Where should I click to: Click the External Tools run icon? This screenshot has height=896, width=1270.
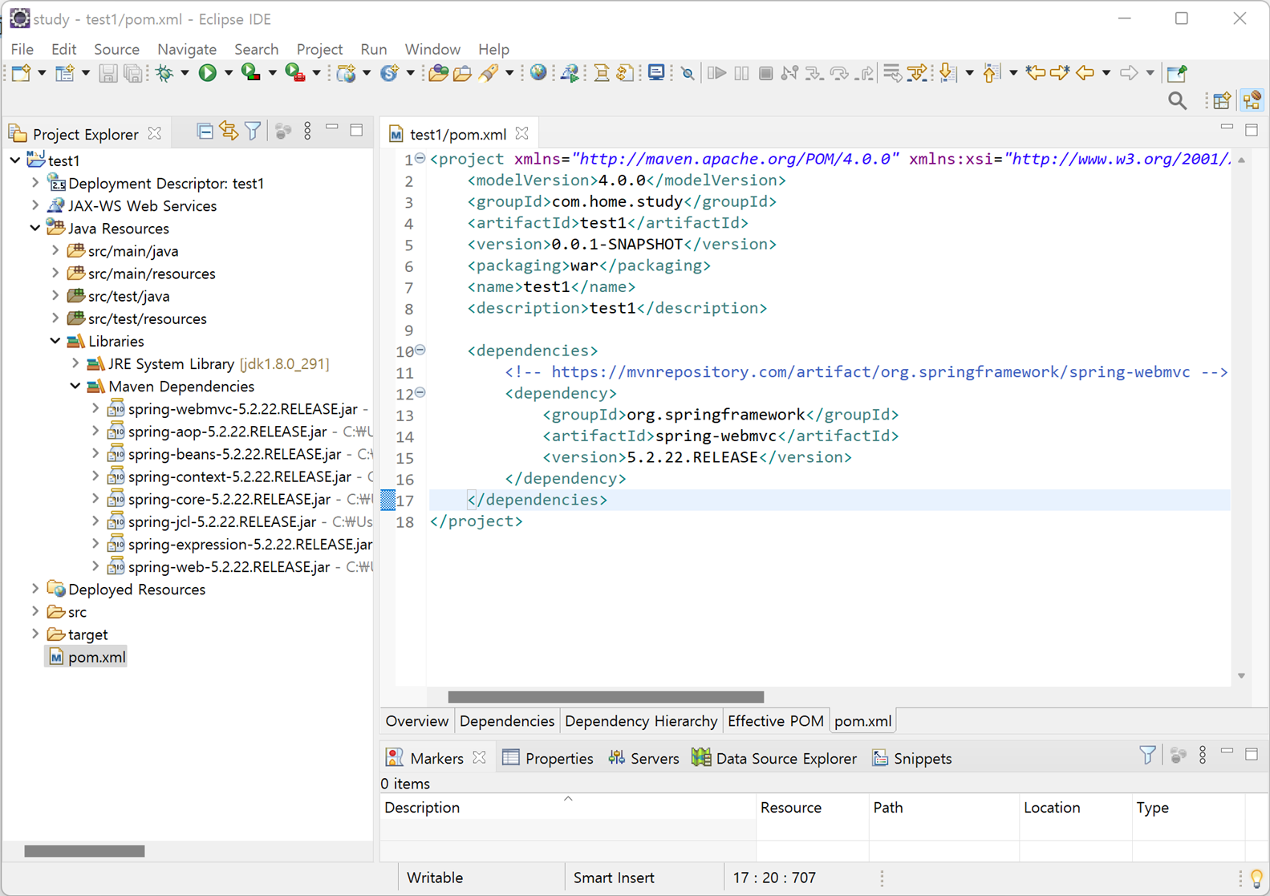tap(295, 73)
